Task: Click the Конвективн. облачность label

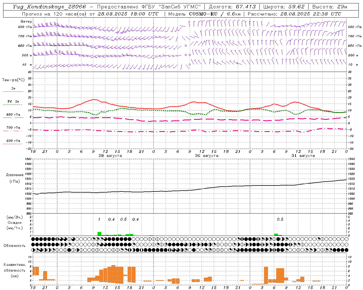Action: pos(14,268)
